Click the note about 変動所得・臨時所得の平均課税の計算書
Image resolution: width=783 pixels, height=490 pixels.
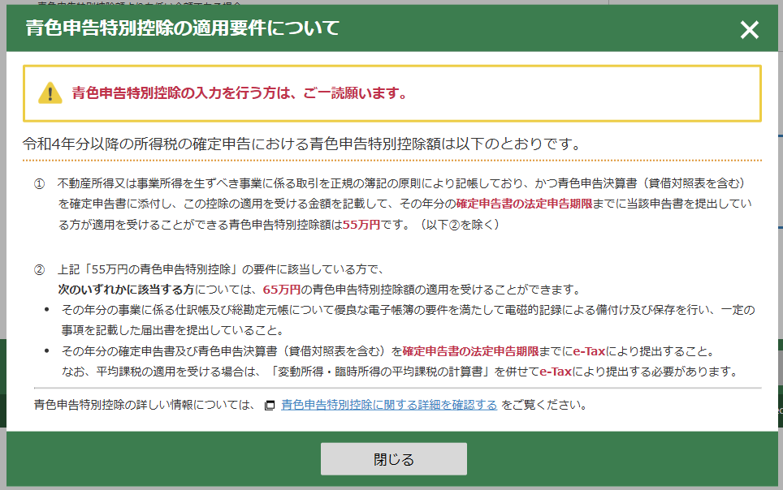coord(400,372)
